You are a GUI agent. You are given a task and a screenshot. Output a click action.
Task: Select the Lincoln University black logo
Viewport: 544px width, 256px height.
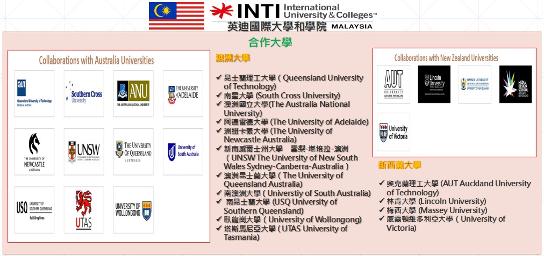pyautogui.click(x=434, y=84)
